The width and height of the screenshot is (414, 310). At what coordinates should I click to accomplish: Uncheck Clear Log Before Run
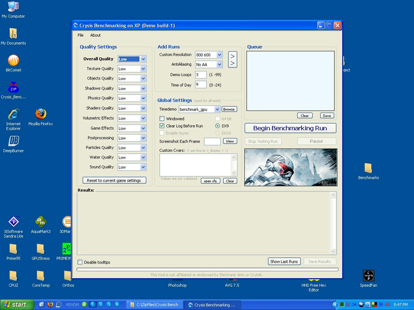(x=162, y=126)
